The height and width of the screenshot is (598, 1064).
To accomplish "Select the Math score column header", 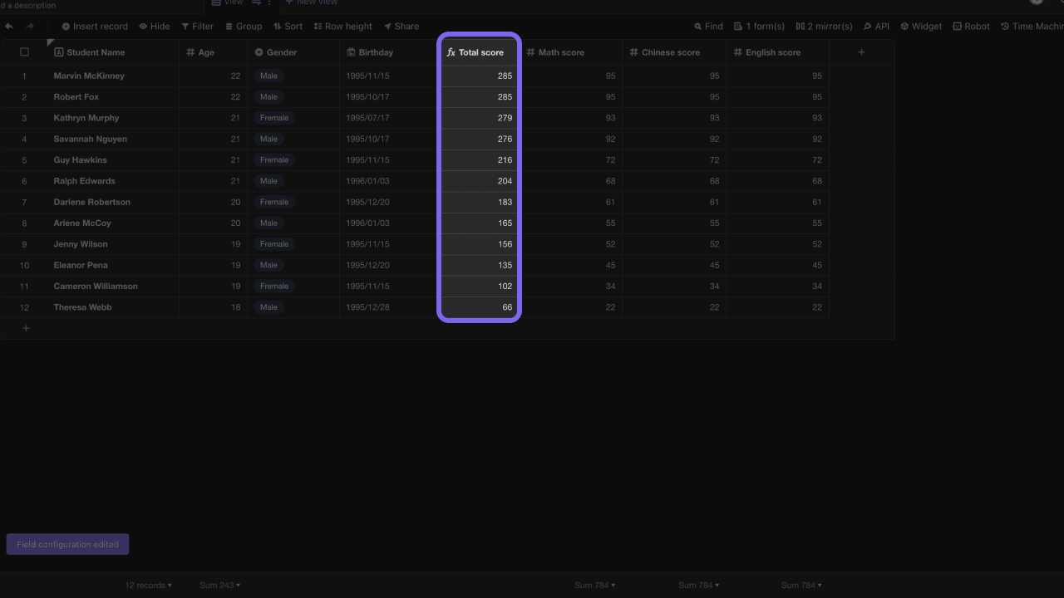I will point(571,52).
